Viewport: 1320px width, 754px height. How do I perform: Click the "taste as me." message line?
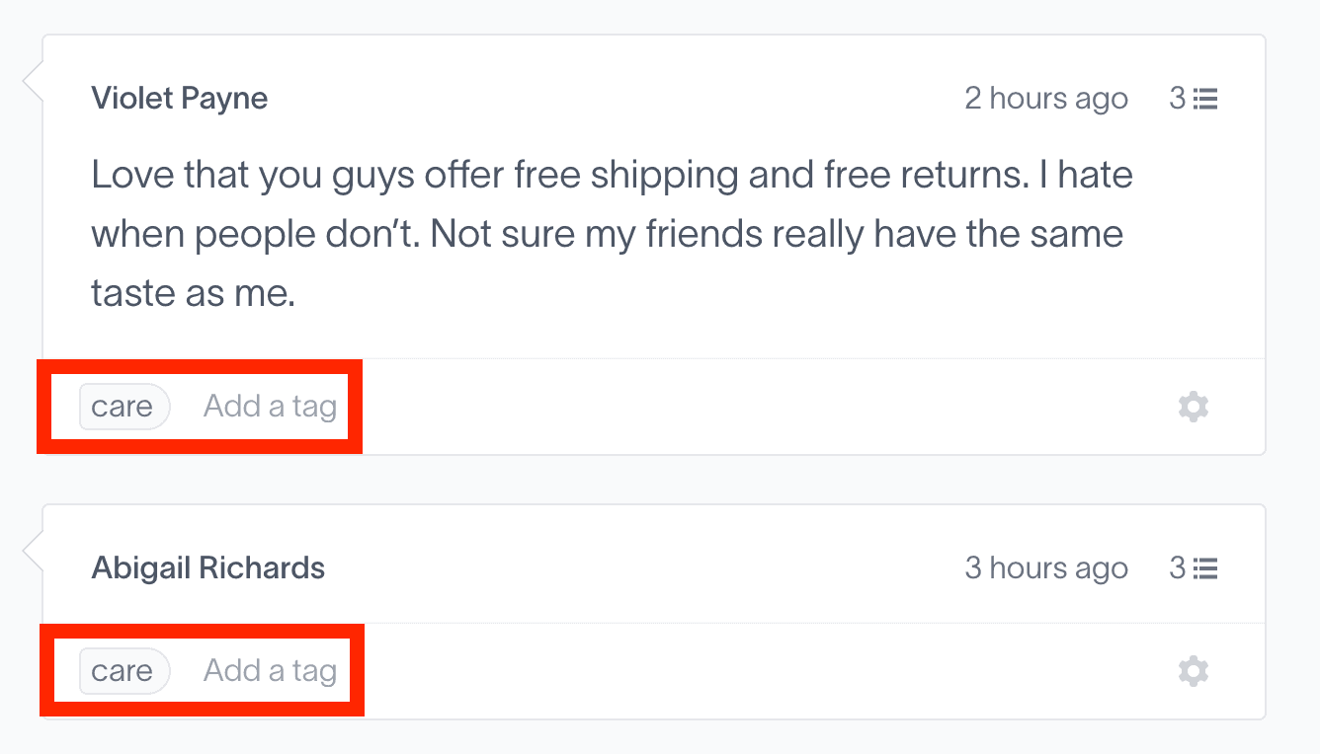click(193, 293)
